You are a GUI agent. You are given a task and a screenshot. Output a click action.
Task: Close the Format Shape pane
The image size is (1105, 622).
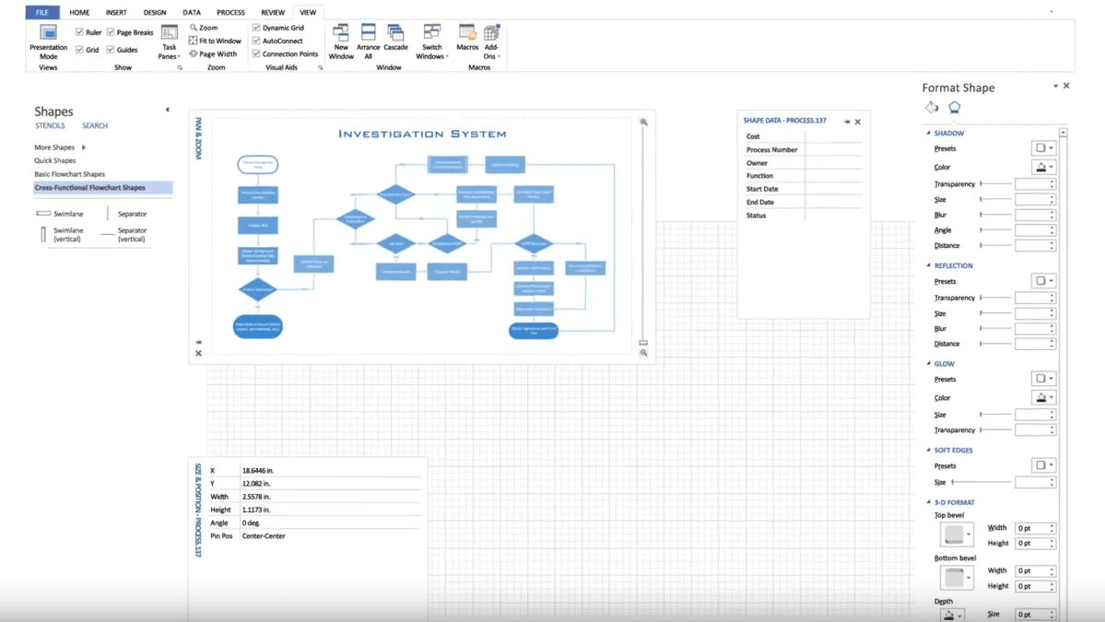tap(1066, 86)
